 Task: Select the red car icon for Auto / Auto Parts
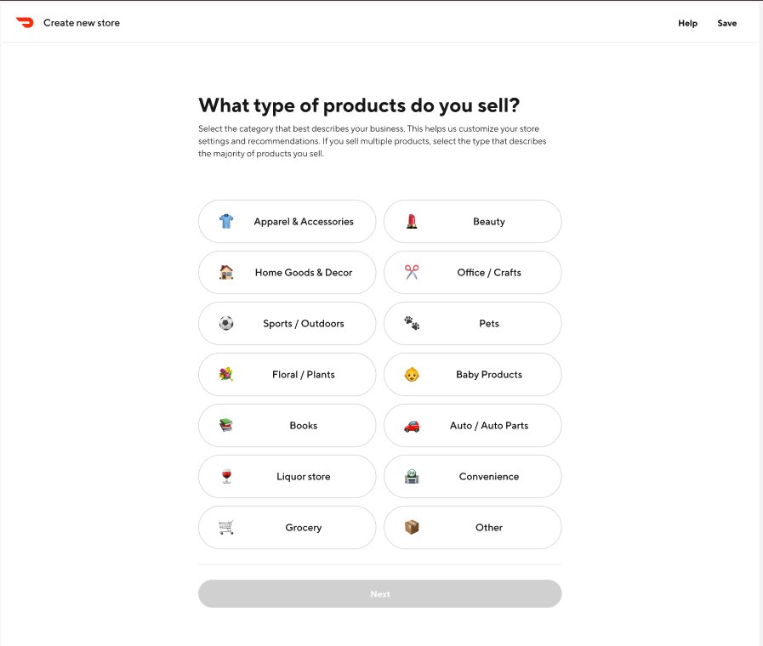pyautogui.click(x=412, y=425)
